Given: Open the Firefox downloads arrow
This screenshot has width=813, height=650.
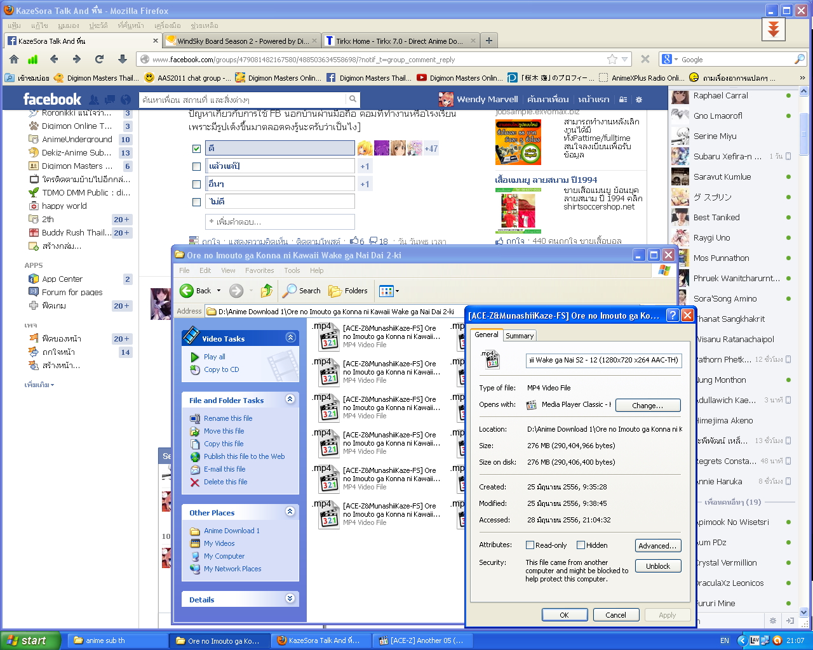Looking at the screenshot, I should pyautogui.click(x=123, y=59).
